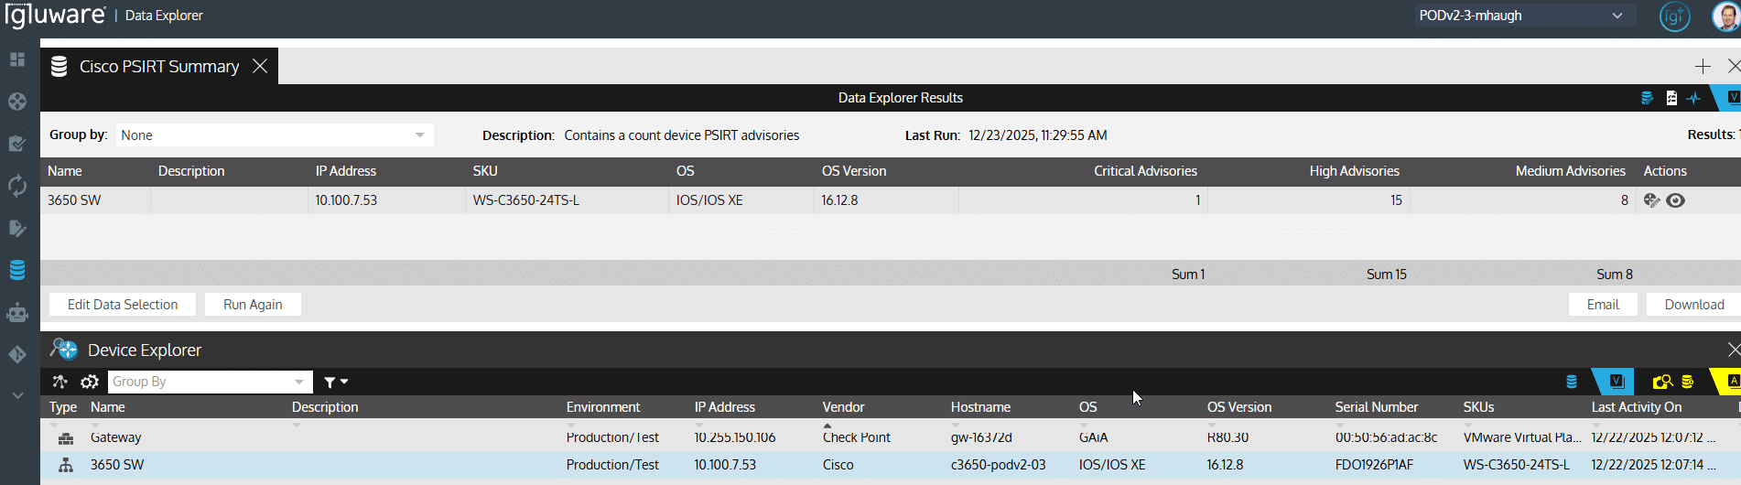The height and width of the screenshot is (485, 1741).
Task: Click the eye view icon for 3650 SW
Action: point(1675,200)
